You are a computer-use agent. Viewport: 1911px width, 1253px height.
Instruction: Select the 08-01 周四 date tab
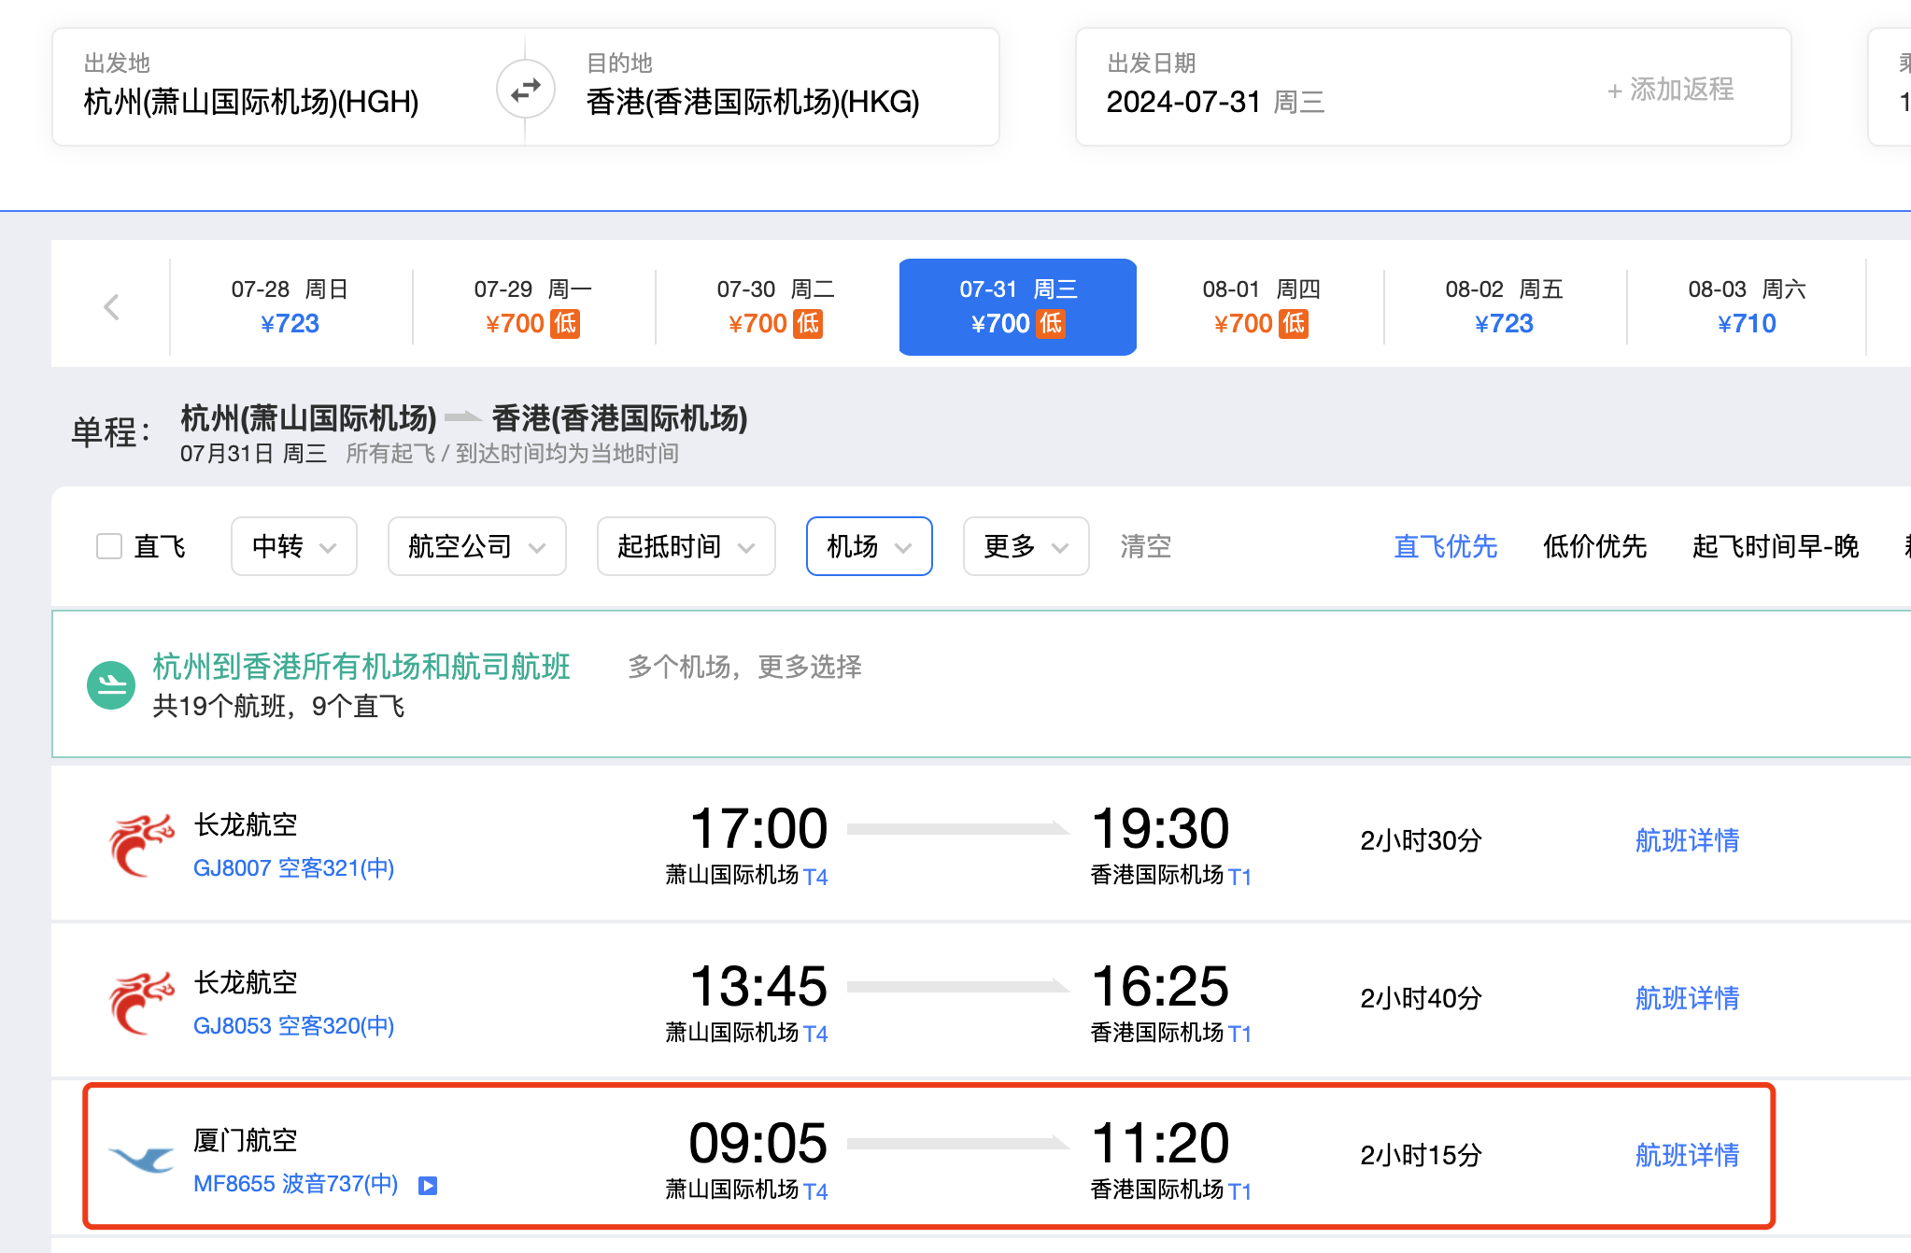click(x=1262, y=307)
